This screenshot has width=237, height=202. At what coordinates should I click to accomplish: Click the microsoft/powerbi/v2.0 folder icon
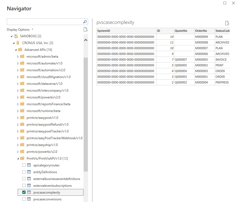coord(22,97)
